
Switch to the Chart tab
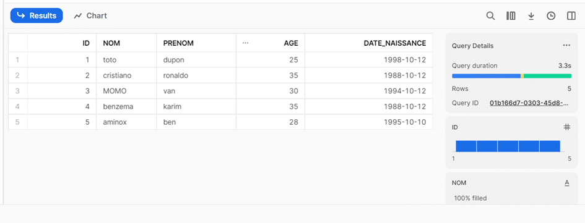[x=90, y=15]
